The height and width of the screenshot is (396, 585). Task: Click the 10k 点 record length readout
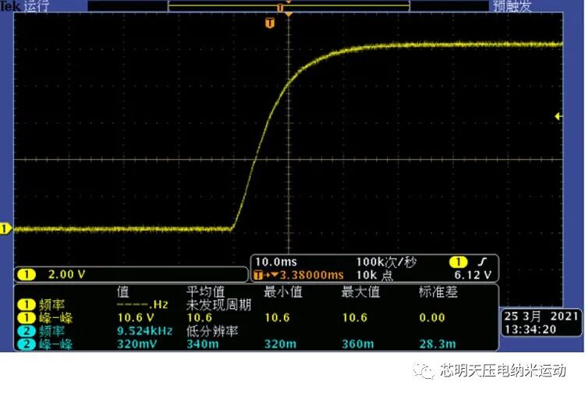[374, 275]
